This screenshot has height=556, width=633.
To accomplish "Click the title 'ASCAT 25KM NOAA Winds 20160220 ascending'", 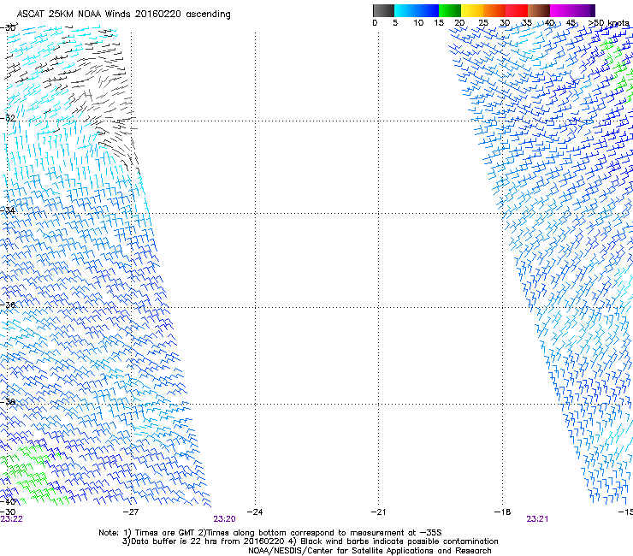I will point(123,15).
